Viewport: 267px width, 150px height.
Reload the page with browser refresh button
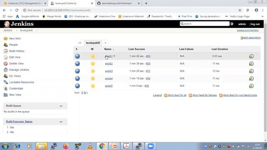[x=17, y=10]
